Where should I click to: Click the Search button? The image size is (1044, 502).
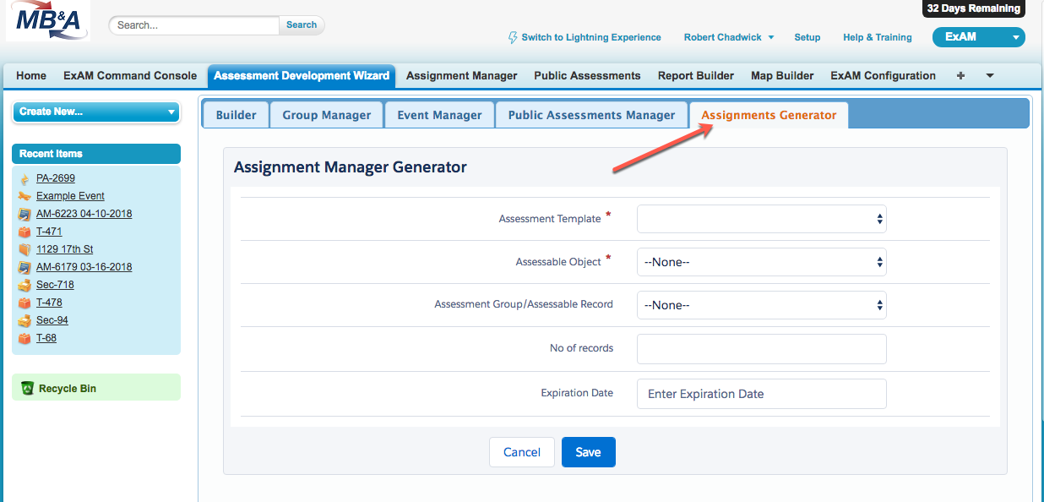302,25
